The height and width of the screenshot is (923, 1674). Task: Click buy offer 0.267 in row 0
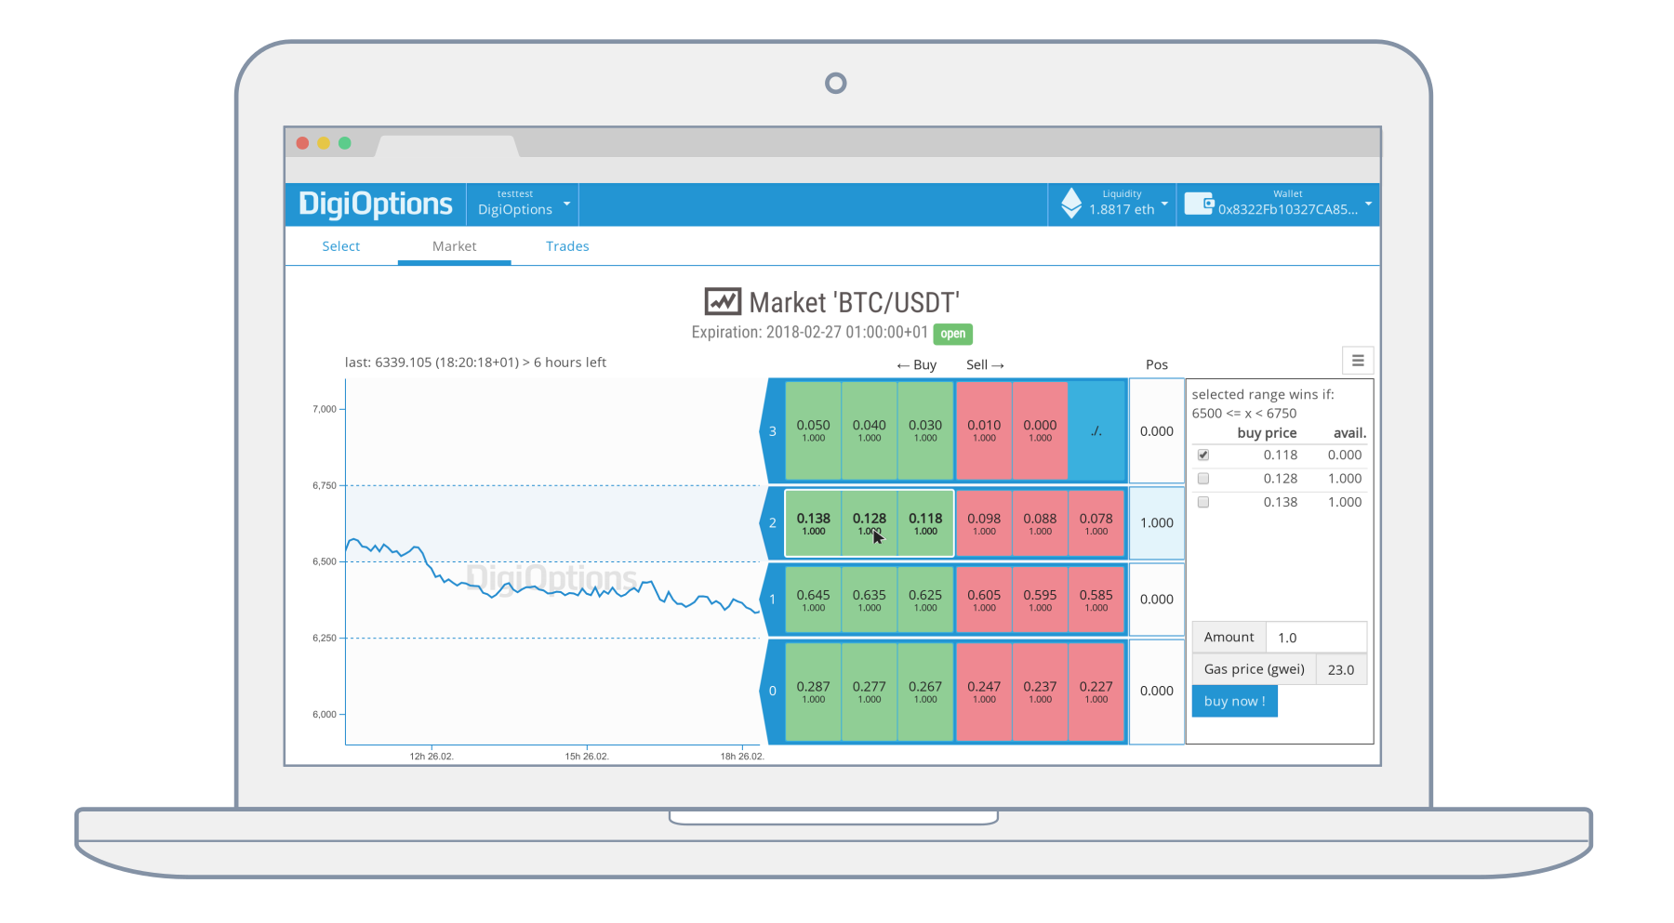coord(925,692)
